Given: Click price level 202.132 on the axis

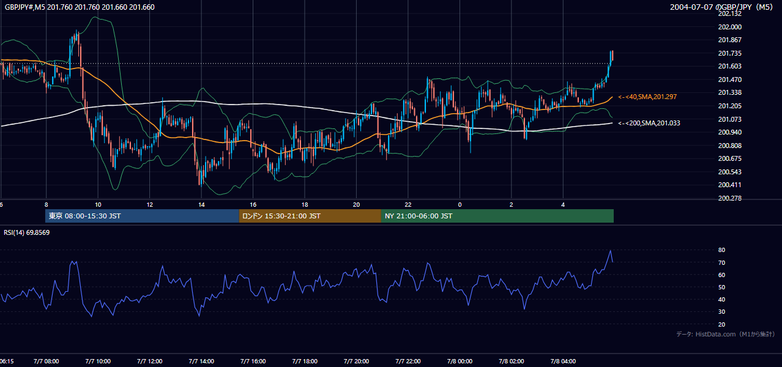Looking at the screenshot, I should 729,13.
